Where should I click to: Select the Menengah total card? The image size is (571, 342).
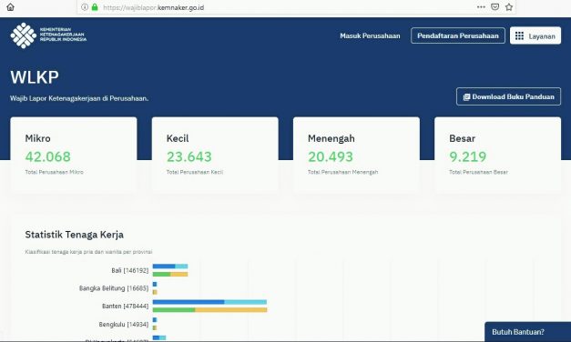(356, 155)
